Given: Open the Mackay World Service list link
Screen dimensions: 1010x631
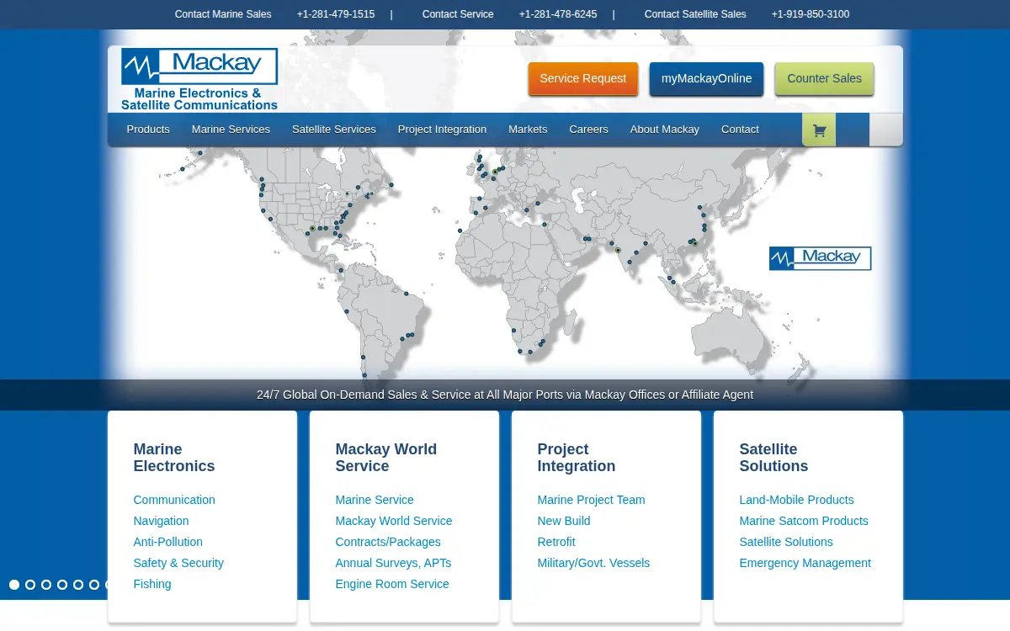Looking at the screenshot, I should pyautogui.click(x=394, y=521).
